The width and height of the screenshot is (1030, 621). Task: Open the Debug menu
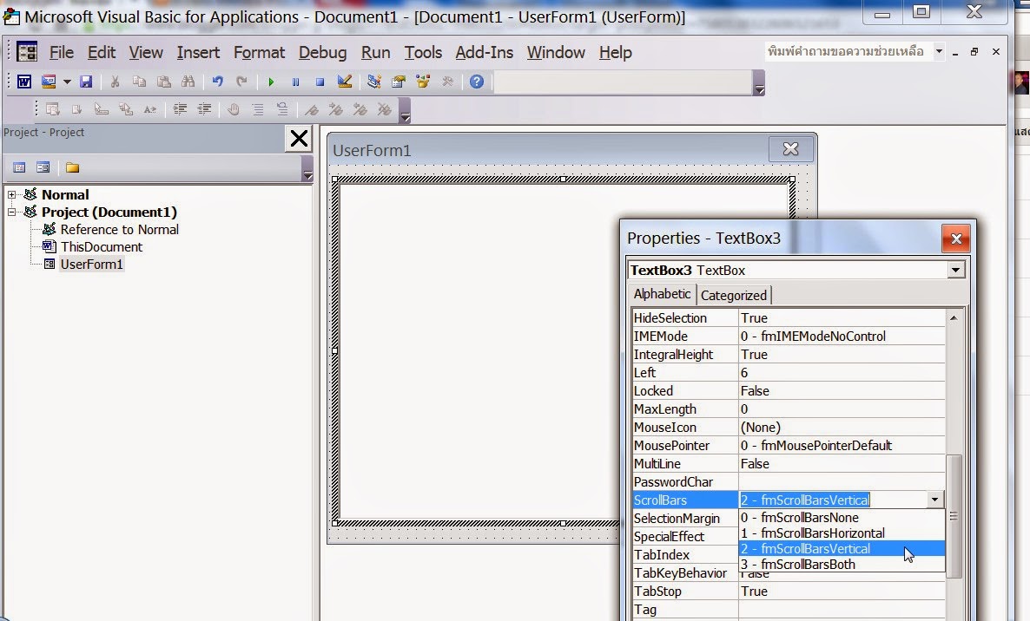coord(322,52)
